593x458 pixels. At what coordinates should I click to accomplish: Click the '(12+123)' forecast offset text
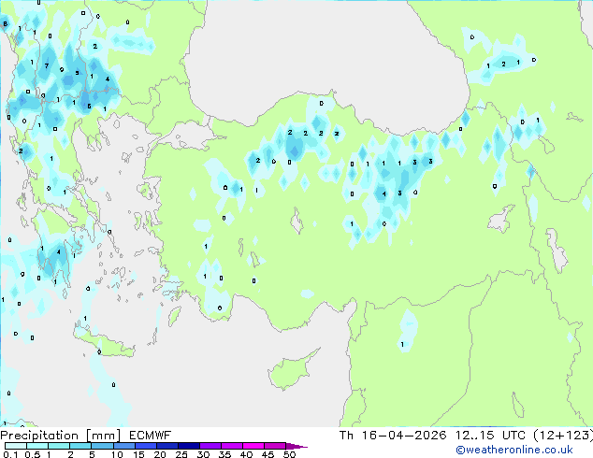click(563, 436)
